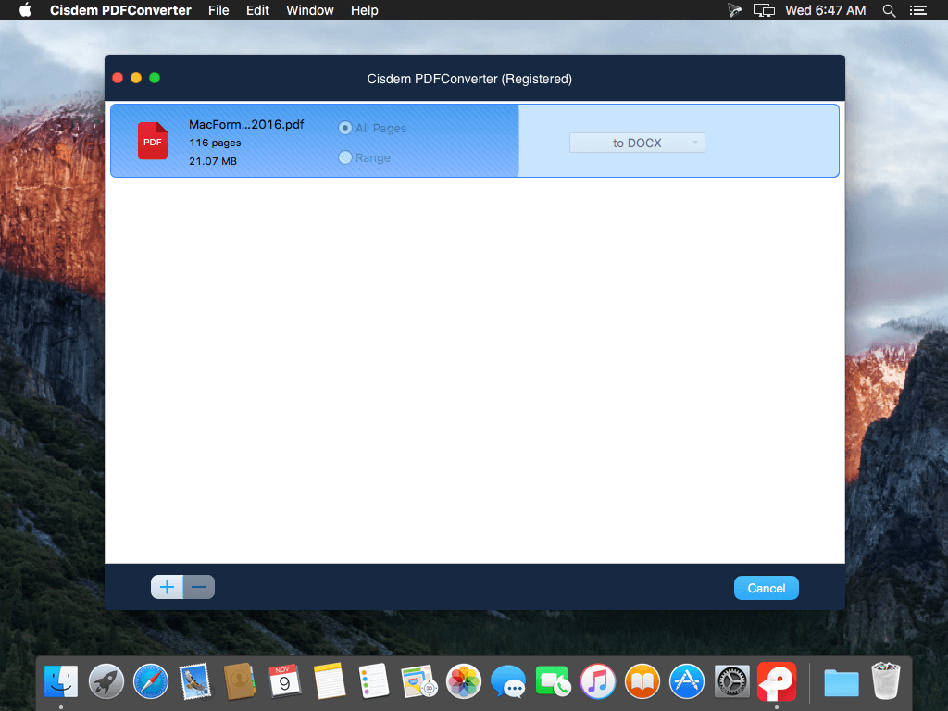The height and width of the screenshot is (711, 948).
Task: Open the blue folder in the Dock
Action: pyautogui.click(x=841, y=682)
